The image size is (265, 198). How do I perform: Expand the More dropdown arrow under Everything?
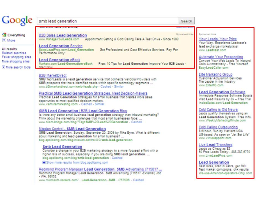click(x=4, y=40)
